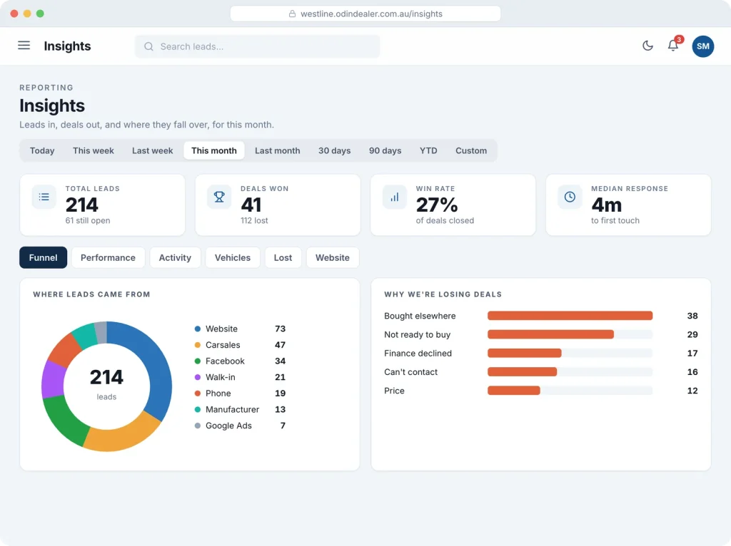This screenshot has height=546, width=731.
Task: Click the Website legend label
Action: point(221,329)
